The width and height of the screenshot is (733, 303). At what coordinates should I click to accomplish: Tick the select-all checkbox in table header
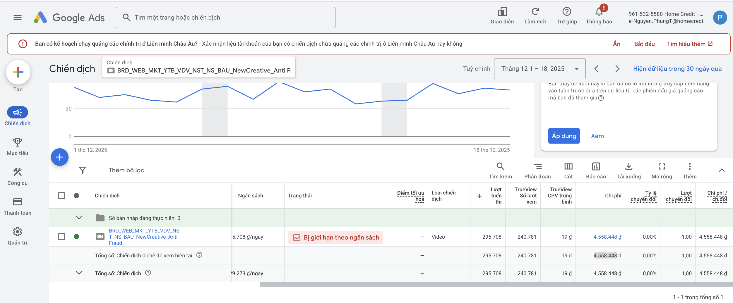tap(61, 196)
